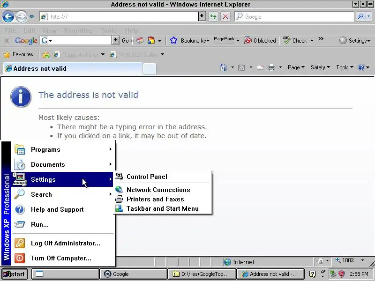Open the recent pages dropdown arrow
The height and width of the screenshot is (281, 375).
pos(31,17)
